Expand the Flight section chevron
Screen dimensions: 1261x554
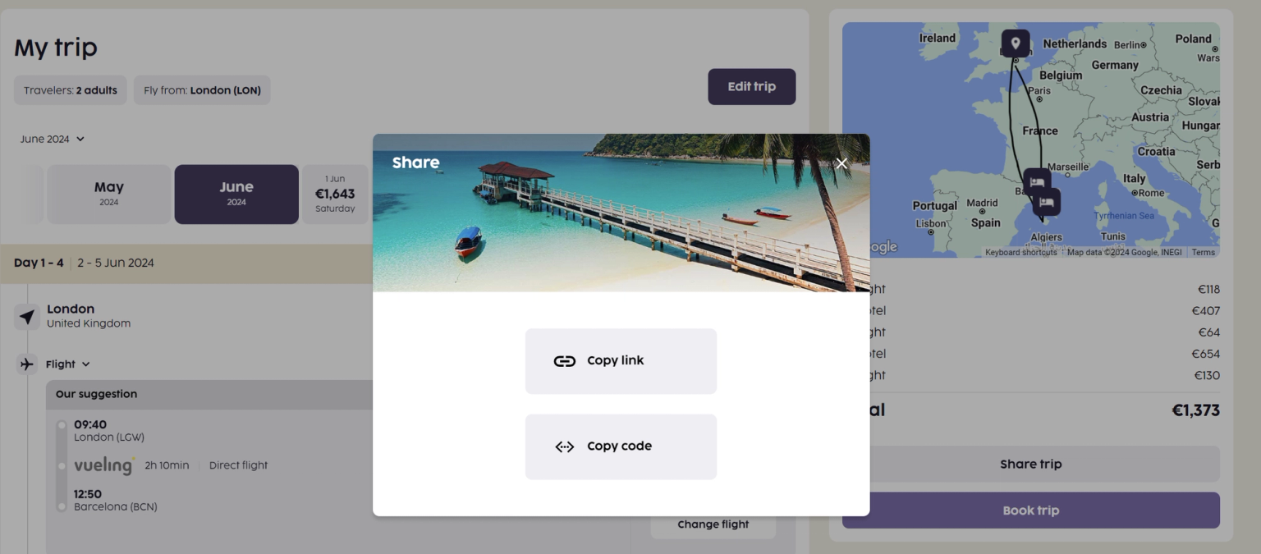tap(85, 364)
